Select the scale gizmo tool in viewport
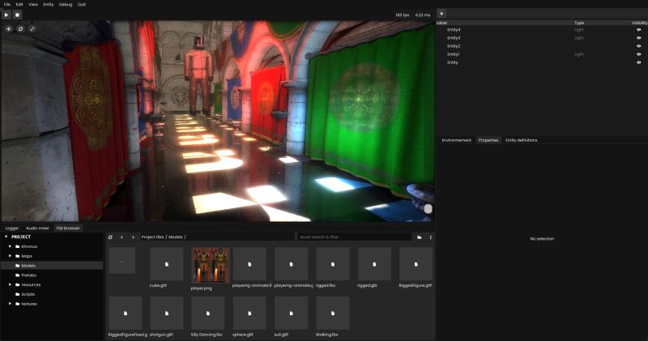 click(x=32, y=29)
